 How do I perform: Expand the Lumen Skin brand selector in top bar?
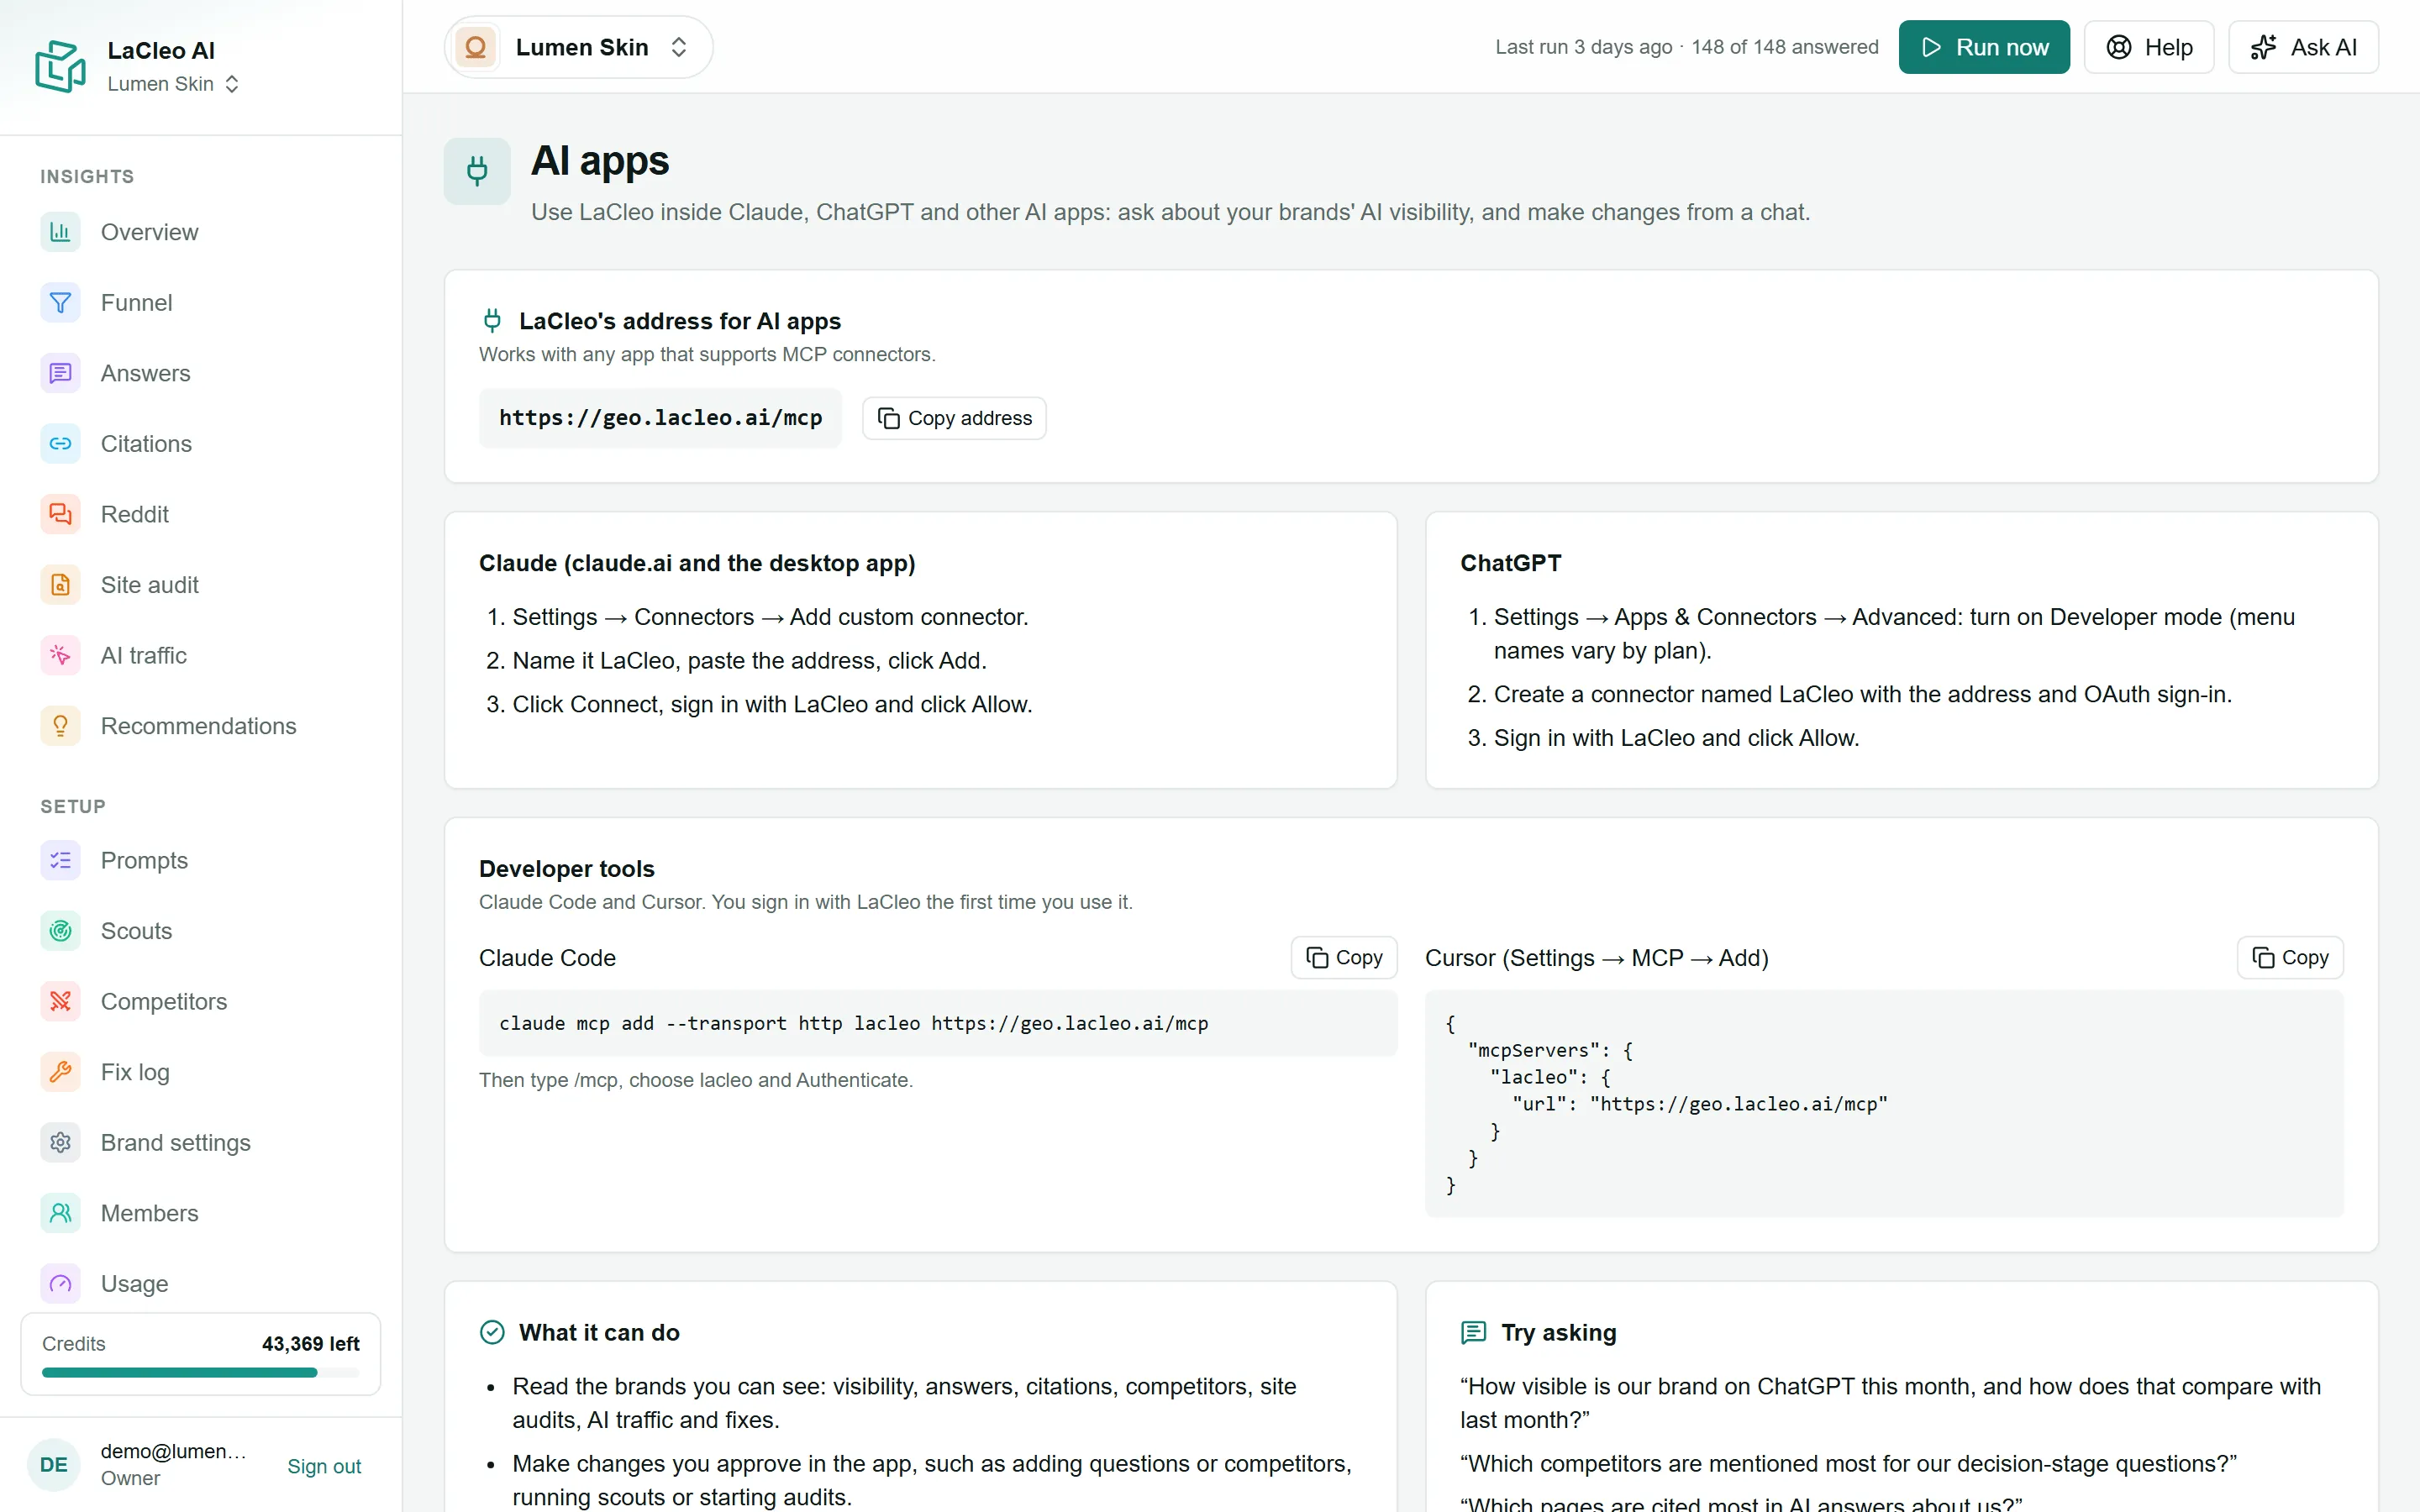(578, 47)
